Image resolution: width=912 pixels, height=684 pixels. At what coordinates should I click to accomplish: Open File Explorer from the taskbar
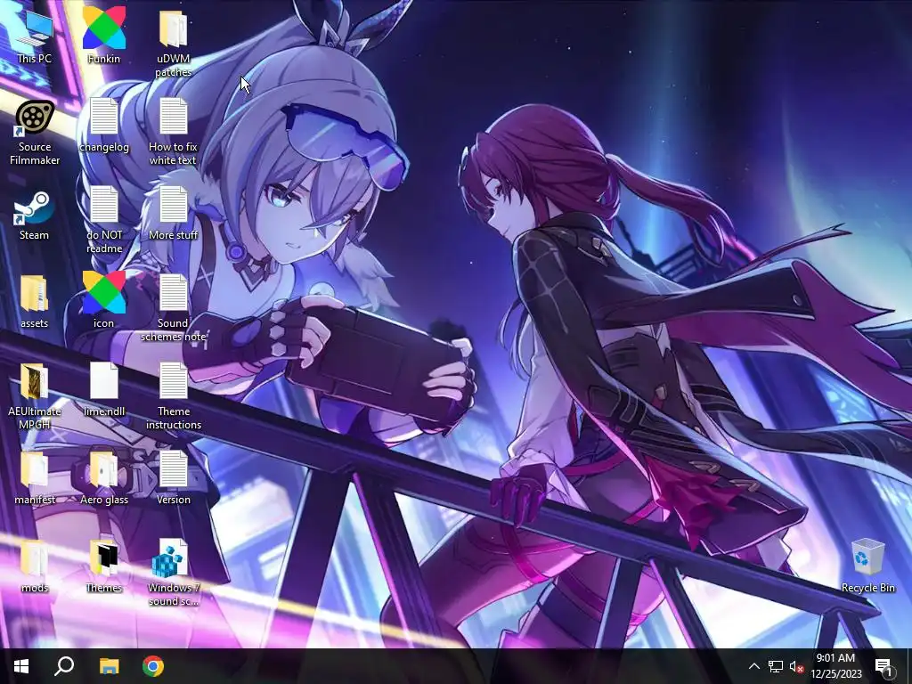click(109, 666)
